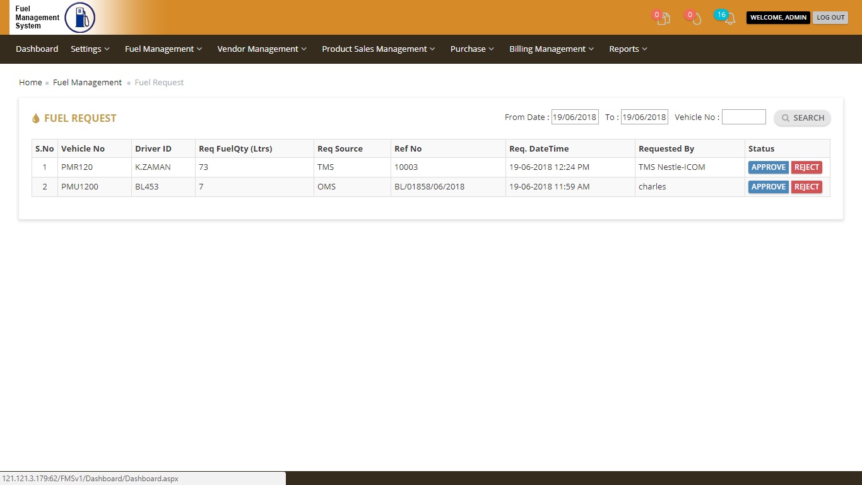Reject fuel request for vehicle PMR120
Image resolution: width=862 pixels, height=485 pixels.
click(x=806, y=167)
